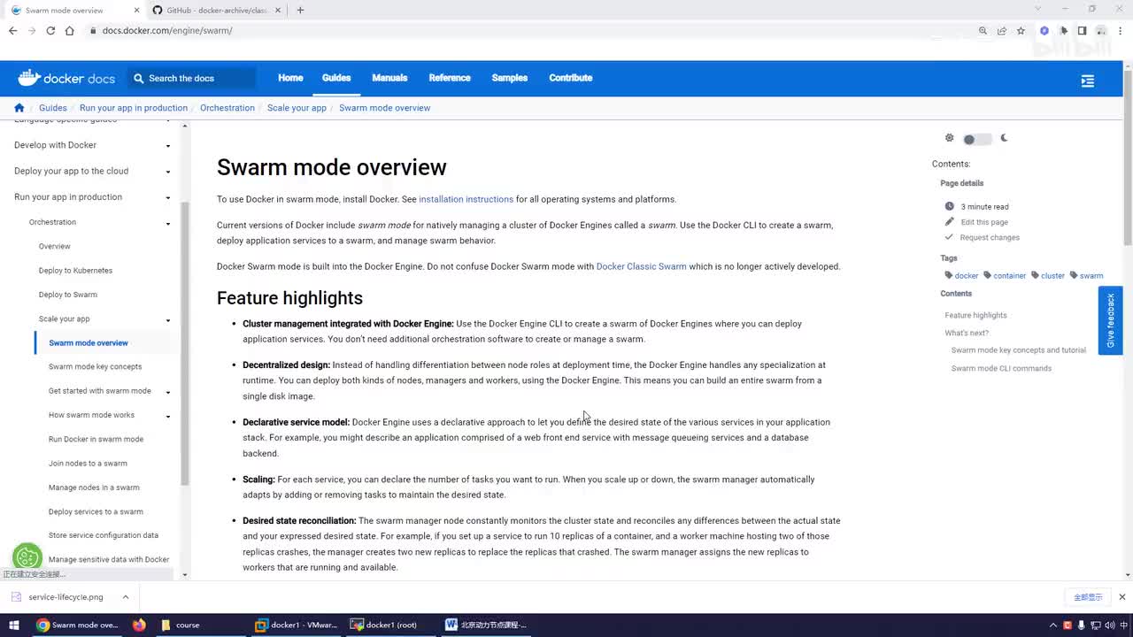
Task: Switch to docker1 VMware window in taskbar
Action: coord(297,625)
